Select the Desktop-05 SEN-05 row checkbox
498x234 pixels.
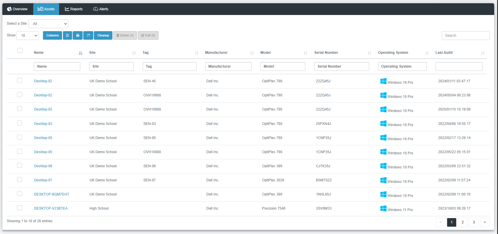click(x=20, y=137)
